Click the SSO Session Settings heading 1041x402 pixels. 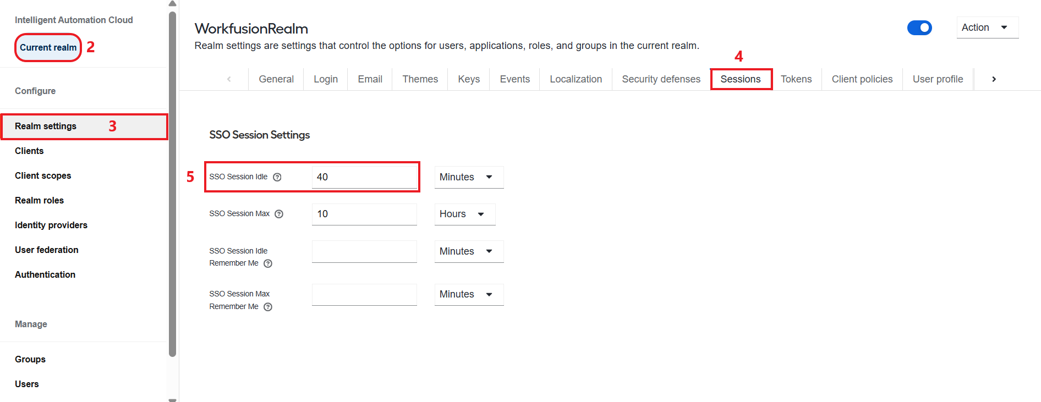tap(259, 135)
